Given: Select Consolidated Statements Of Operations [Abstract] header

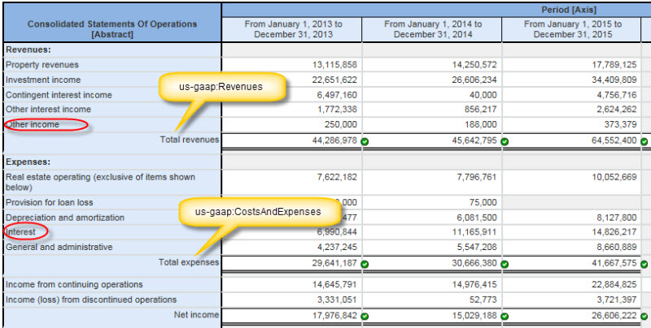Looking at the screenshot, I should pyautogui.click(x=112, y=29).
